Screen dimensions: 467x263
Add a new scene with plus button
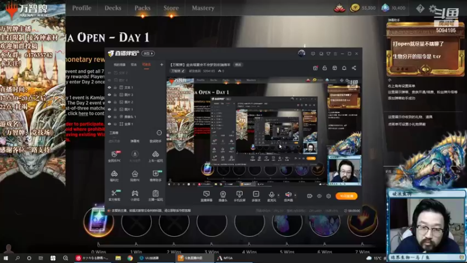coord(162,64)
